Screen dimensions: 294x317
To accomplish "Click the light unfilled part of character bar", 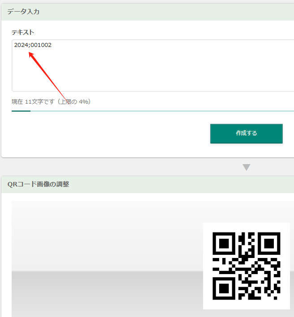I will 162,111.
